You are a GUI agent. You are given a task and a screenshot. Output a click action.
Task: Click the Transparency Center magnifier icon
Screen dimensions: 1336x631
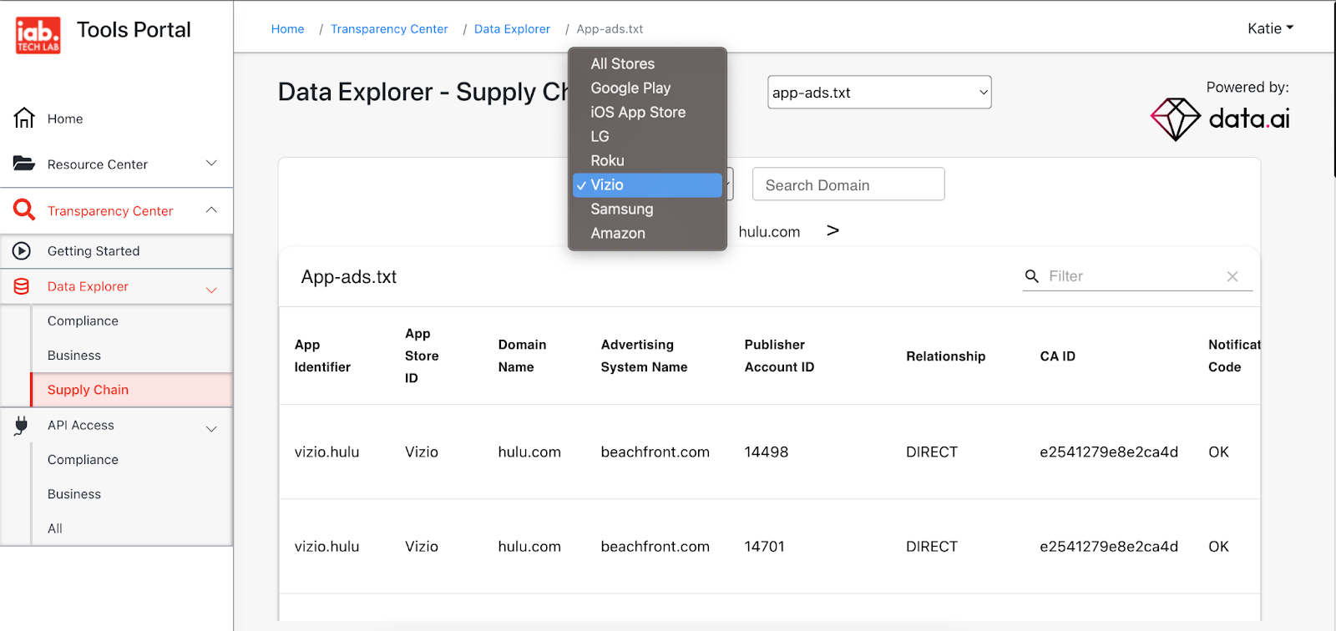point(24,209)
